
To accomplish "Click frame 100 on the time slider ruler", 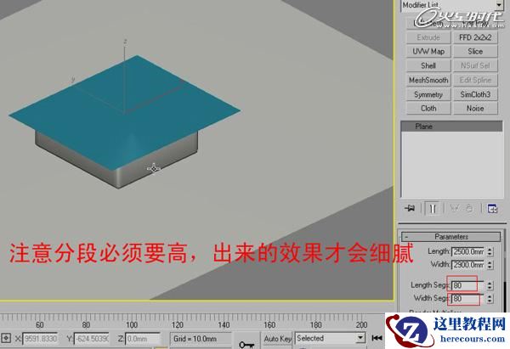I will 132,324.
